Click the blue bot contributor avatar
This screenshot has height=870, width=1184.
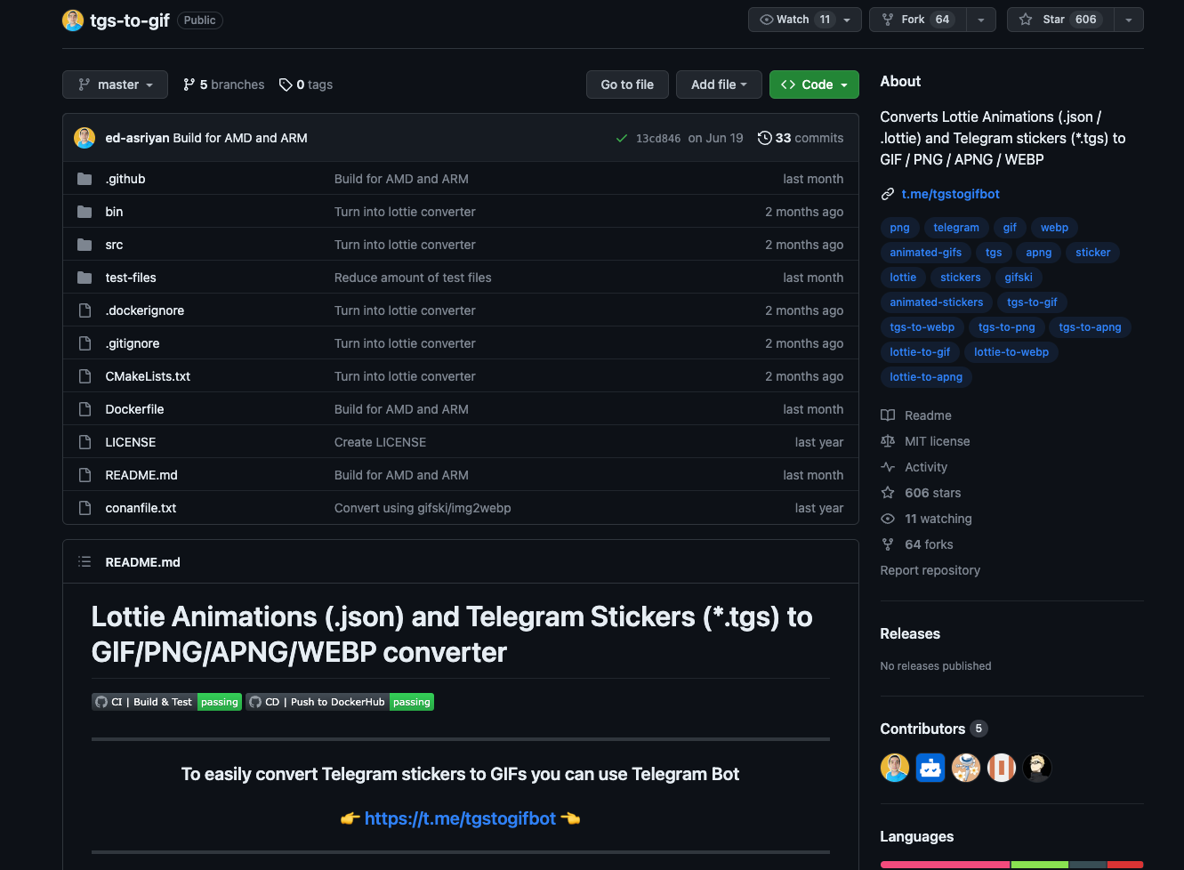(930, 767)
